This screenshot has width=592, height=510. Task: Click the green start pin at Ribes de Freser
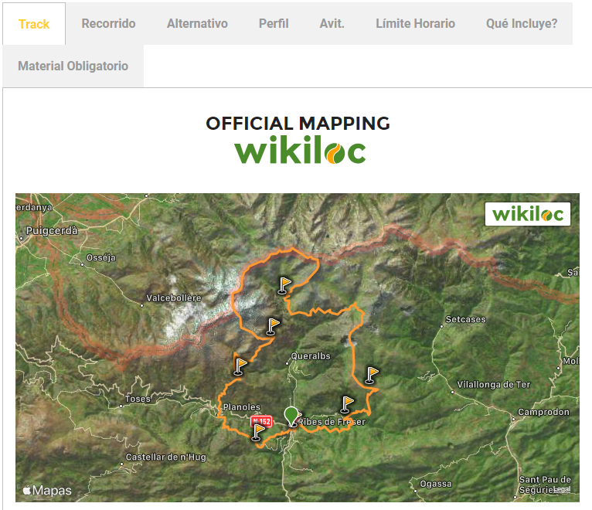pos(291,416)
